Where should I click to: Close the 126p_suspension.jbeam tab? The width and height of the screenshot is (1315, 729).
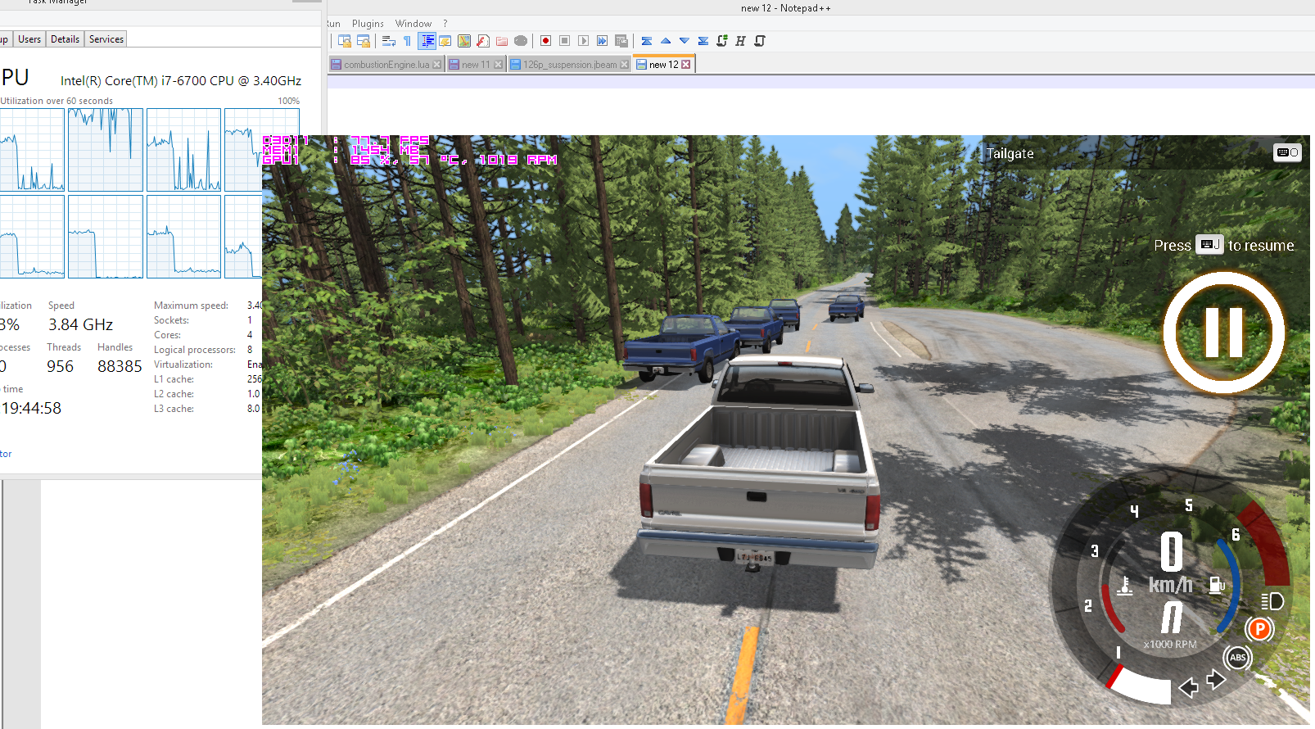(625, 65)
